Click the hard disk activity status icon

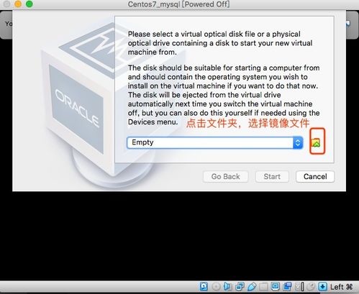[204, 286]
